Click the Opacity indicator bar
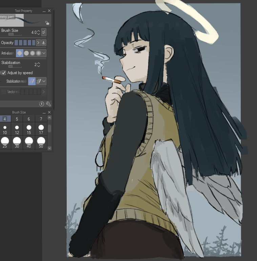 (x=25, y=43)
